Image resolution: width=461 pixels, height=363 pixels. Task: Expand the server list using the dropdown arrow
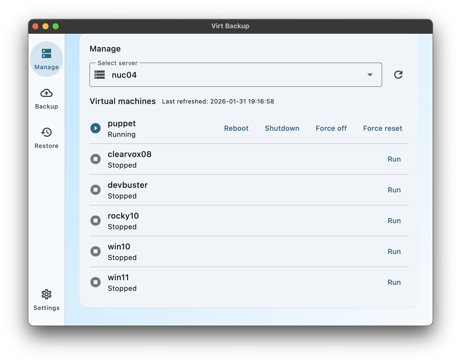point(370,75)
